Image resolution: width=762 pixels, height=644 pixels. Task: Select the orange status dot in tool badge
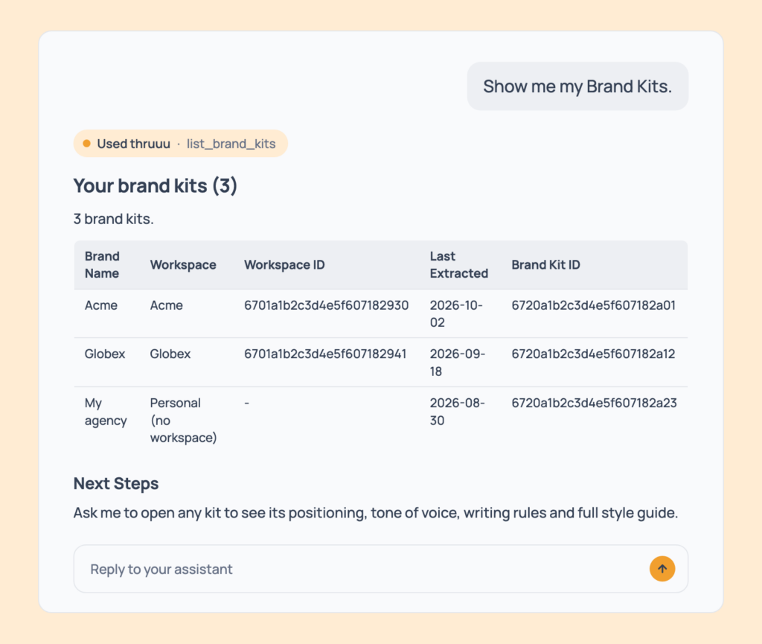86,144
